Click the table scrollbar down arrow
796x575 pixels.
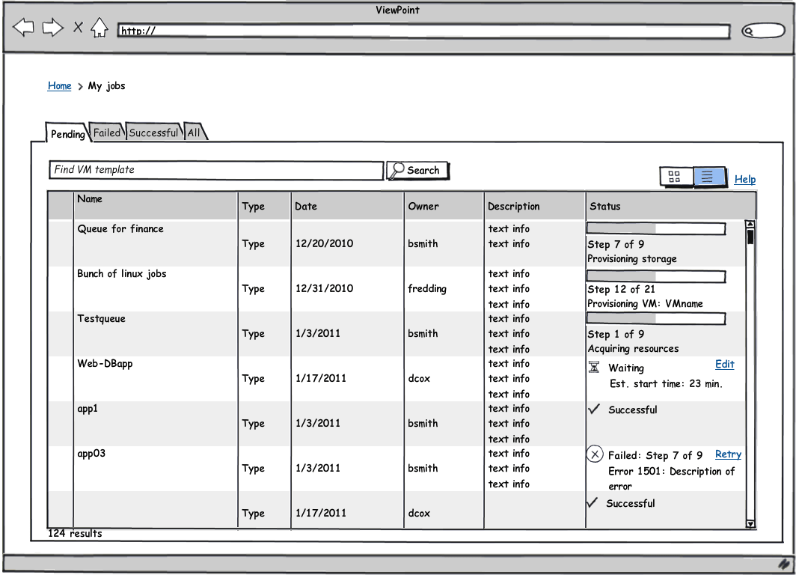tap(750, 523)
